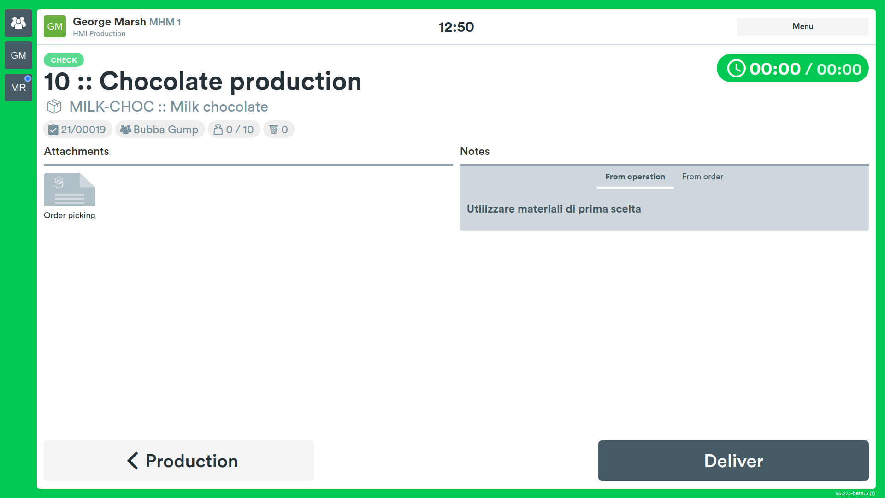This screenshot has width=885, height=498.
Task: Click the CHECK status badge
Action: point(64,60)
